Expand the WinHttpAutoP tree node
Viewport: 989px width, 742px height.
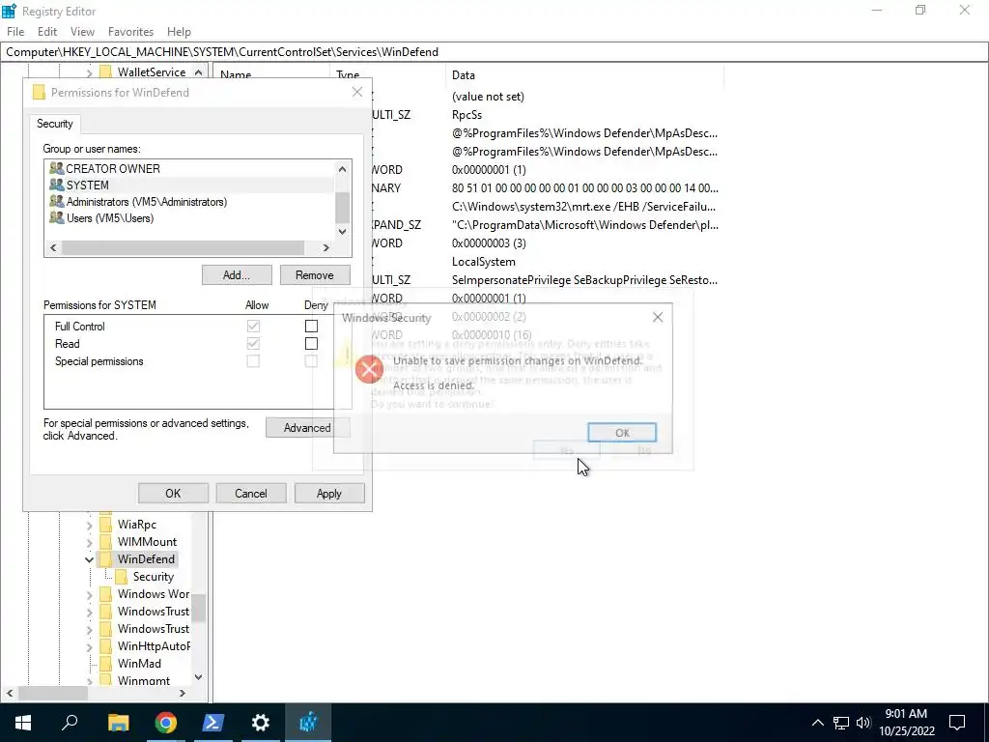89,646
